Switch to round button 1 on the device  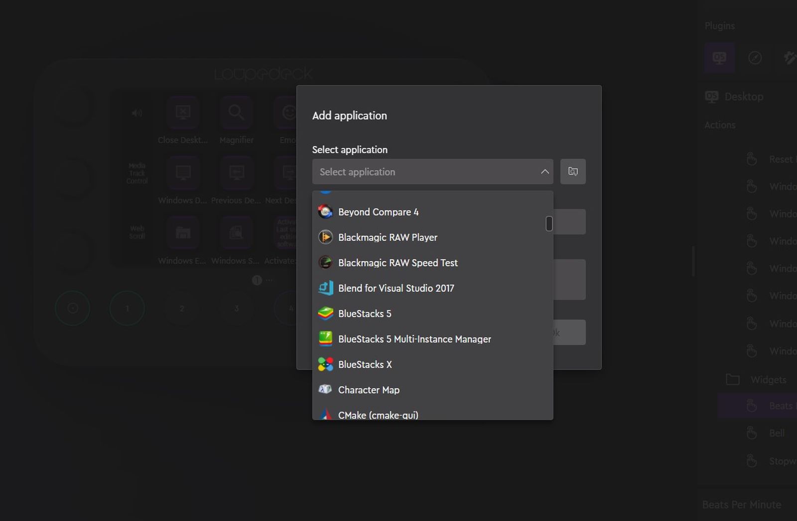click(x=127, y=309)
